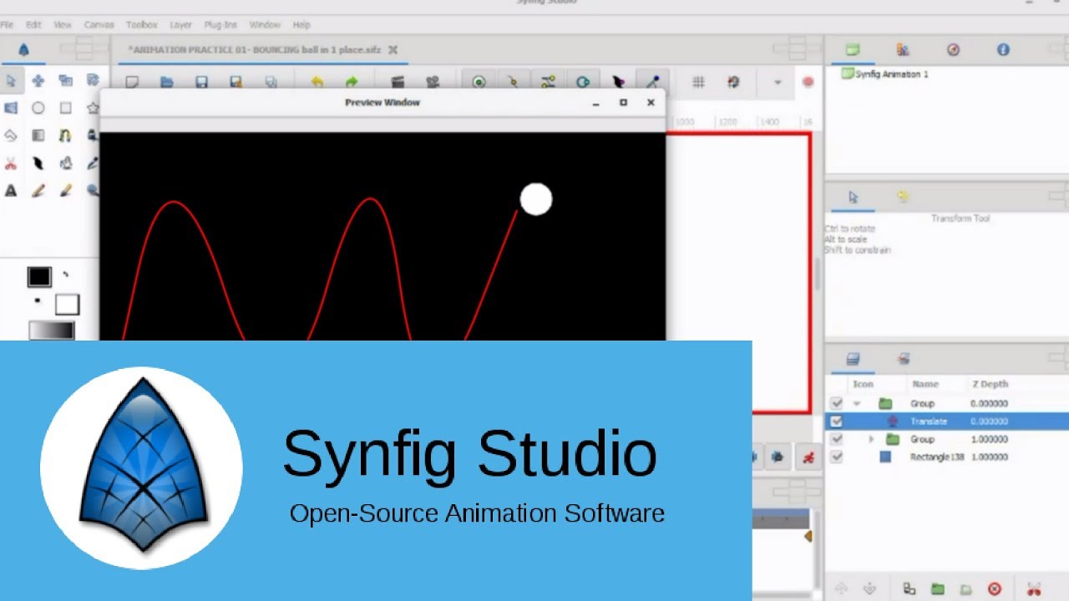Create a new document from toolbar
The width and height of the screenshot is (1069, 601).
tap(132, 82)
